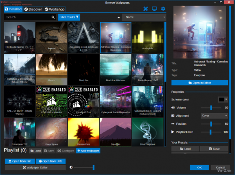Open settings gear icon in header

[163, 9]
